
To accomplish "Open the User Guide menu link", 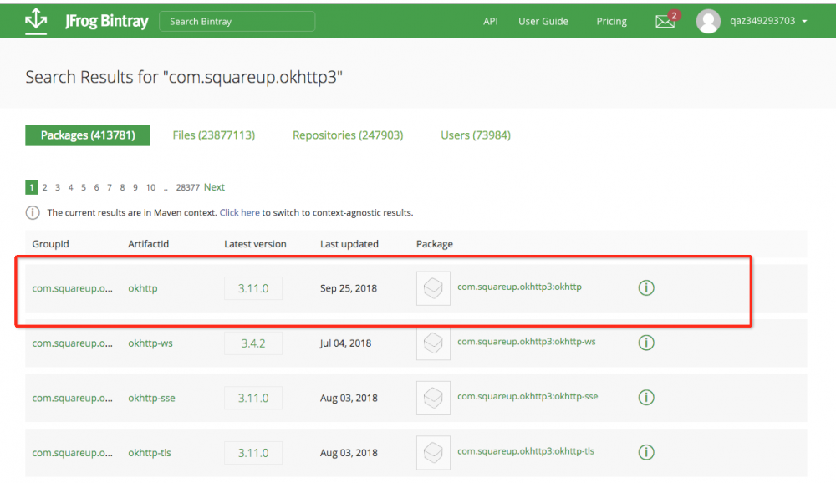I will [543, 21].
